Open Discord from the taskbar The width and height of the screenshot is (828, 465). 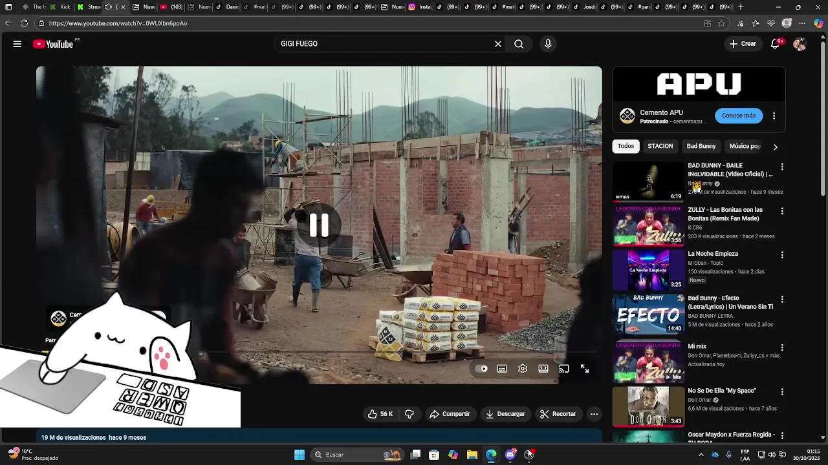(510, 455)
